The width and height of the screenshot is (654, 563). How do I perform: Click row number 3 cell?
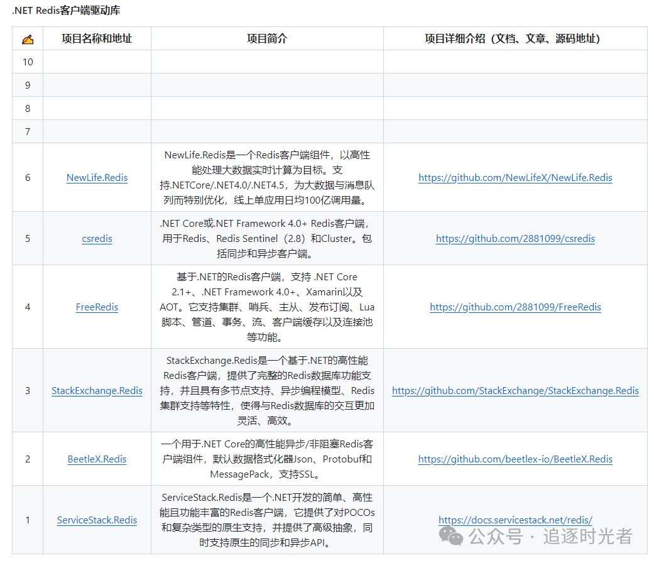click(x=28, y=391)
